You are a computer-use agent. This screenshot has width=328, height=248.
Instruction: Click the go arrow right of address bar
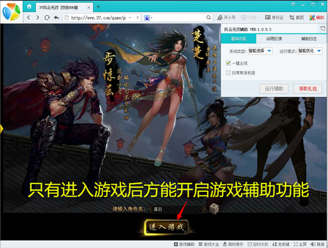click(x=137, y=17)
